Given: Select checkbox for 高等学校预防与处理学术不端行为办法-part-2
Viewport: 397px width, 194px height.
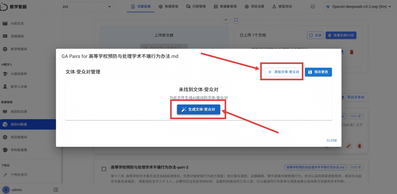Looking at the screenshot, I should (x=104, y=169).
